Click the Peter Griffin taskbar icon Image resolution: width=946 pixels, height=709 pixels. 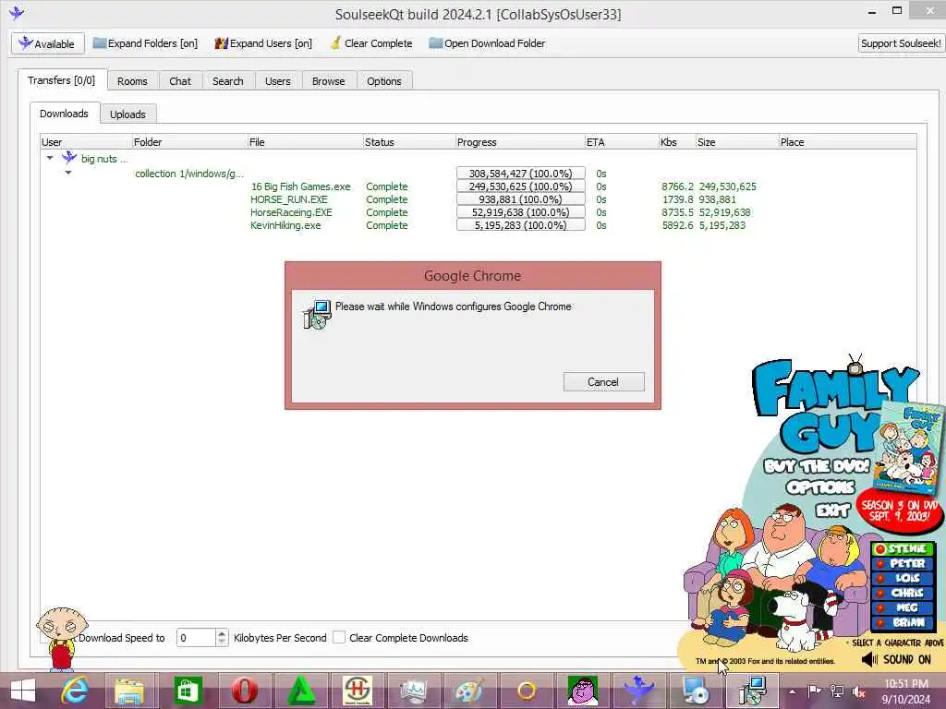(583, 691)
